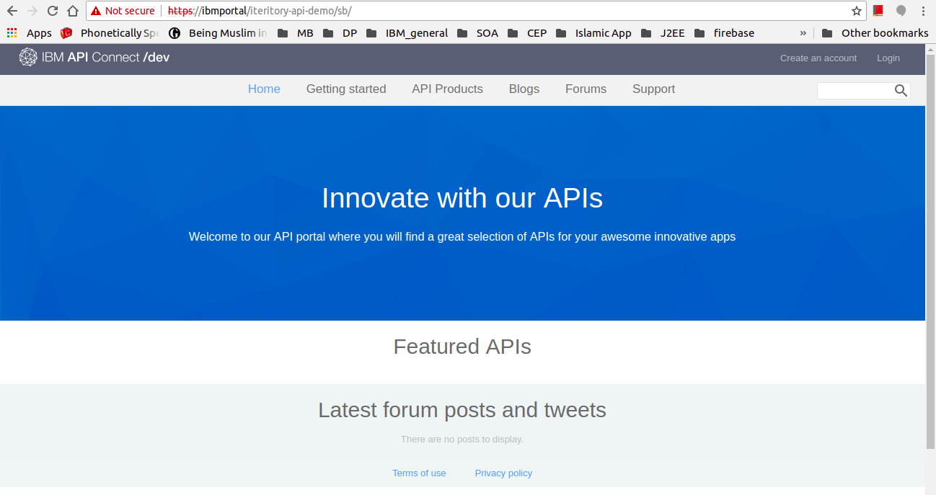The width and height of the screenshot is (936, 495).
Task: Open the firebase bookmark folder
Action: point(725,33)
